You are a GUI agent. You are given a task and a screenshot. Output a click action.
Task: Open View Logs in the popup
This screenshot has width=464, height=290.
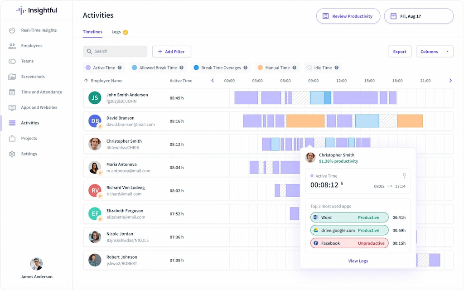[x=358, y=261]
